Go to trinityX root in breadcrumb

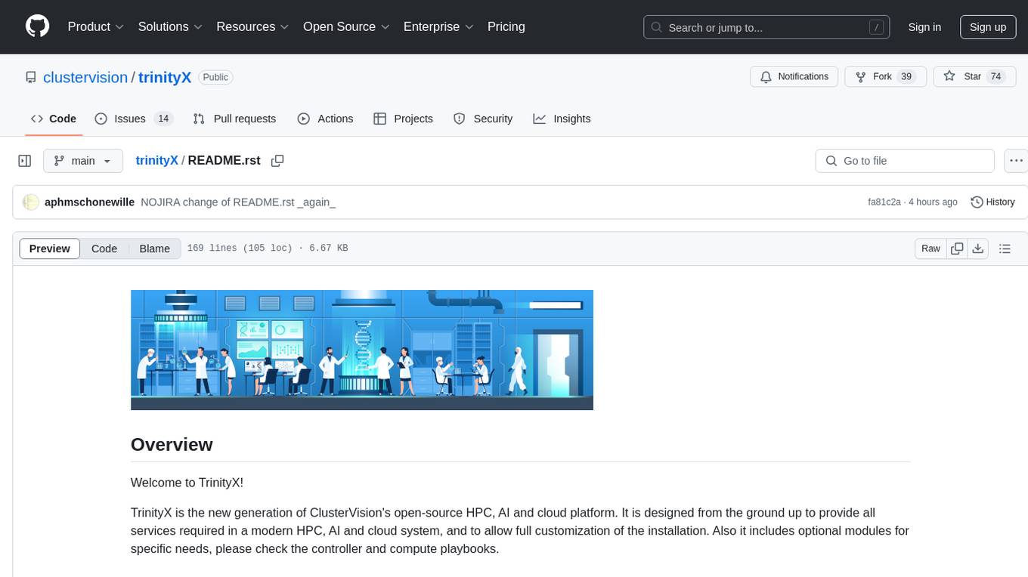156,160
